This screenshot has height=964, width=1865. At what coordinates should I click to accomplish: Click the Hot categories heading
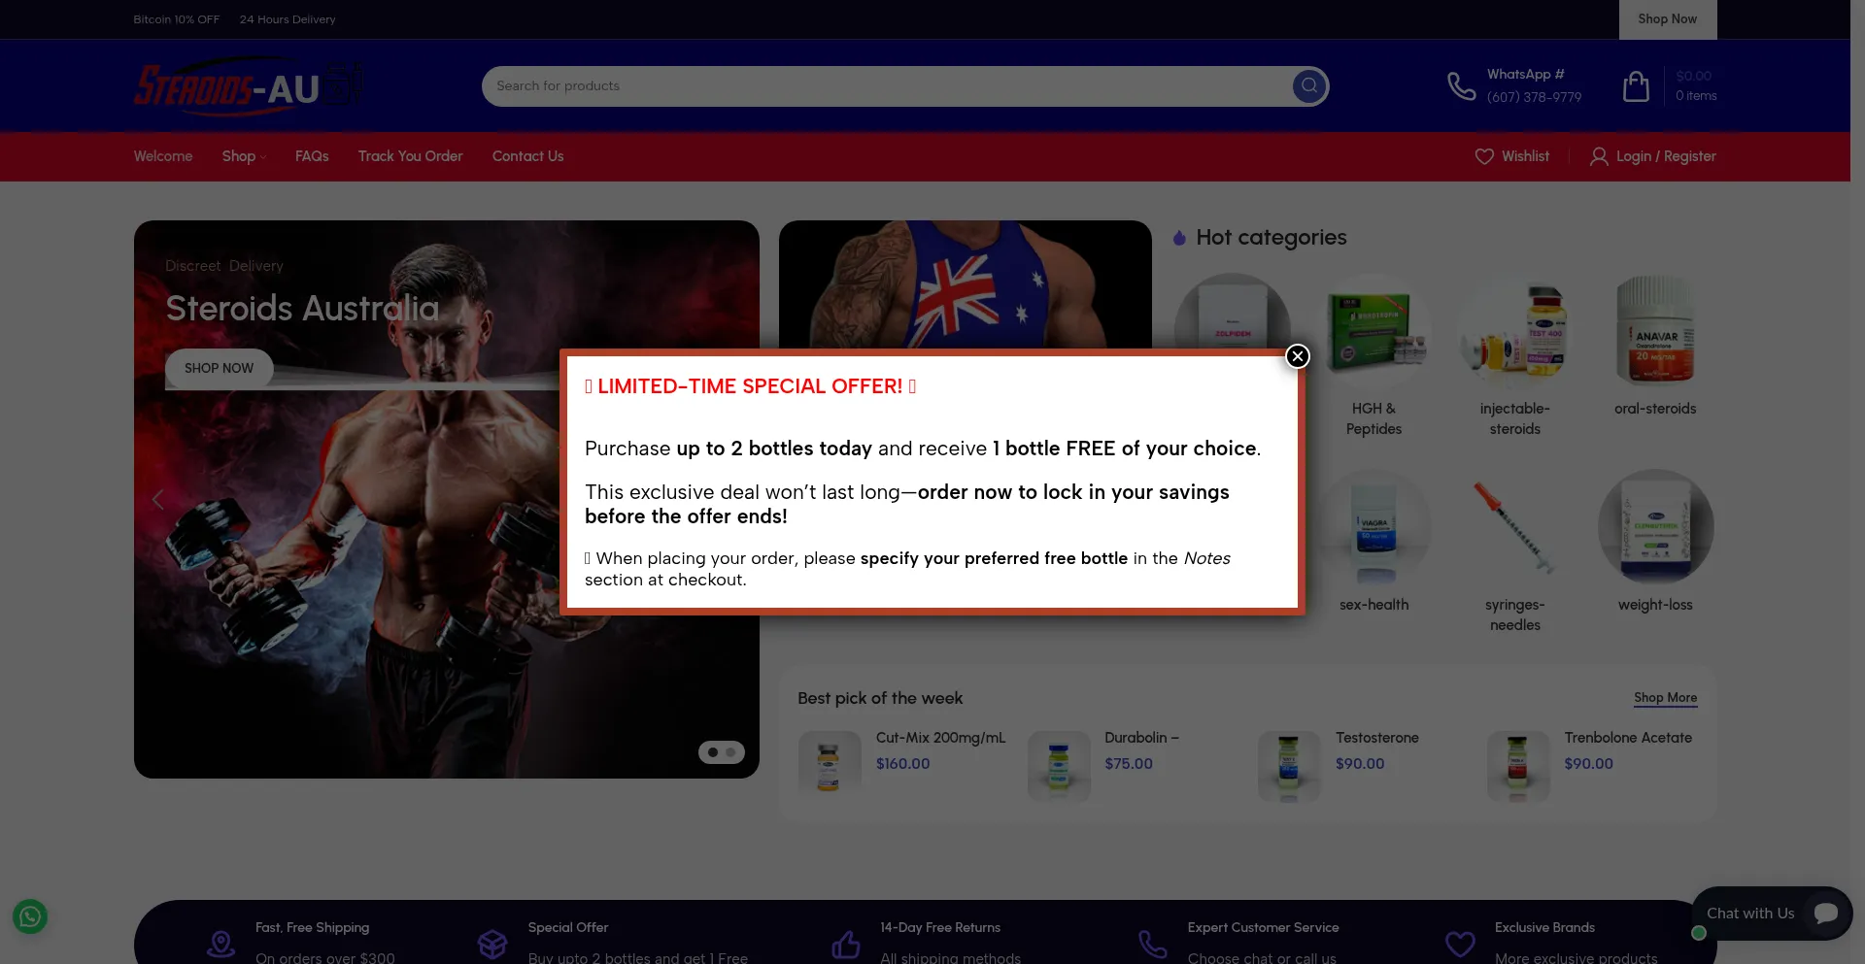(x=1271, y=238)
